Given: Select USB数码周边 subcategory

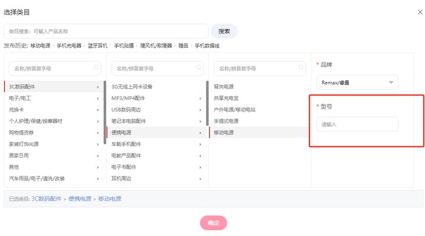Looking at the screenshot, I should [x=156, y=110].
